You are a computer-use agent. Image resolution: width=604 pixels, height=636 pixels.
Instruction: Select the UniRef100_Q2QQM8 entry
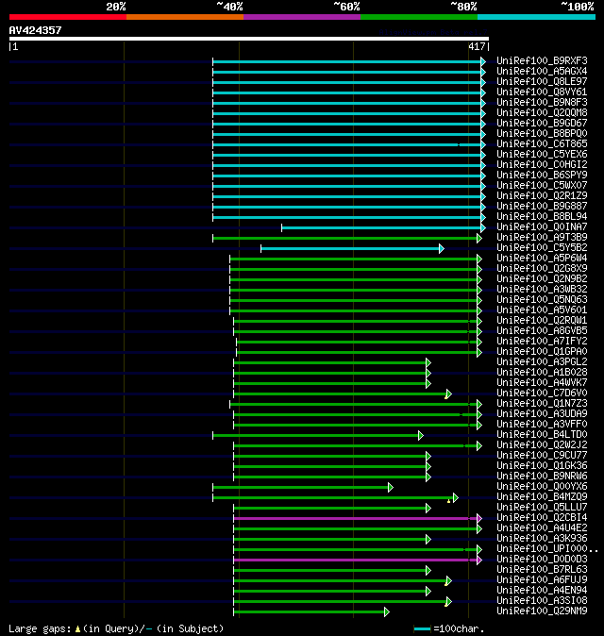pos(542,112)
